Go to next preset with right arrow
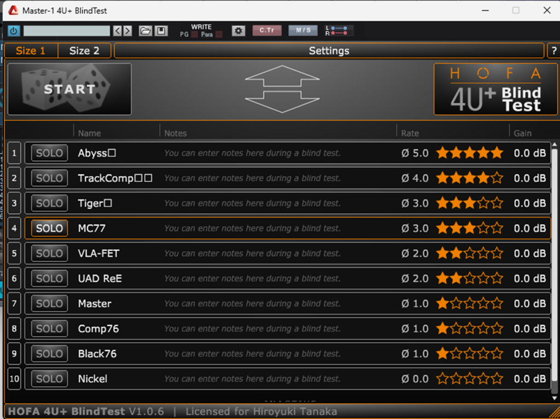The image size is (560, 419). click(127, 31)
